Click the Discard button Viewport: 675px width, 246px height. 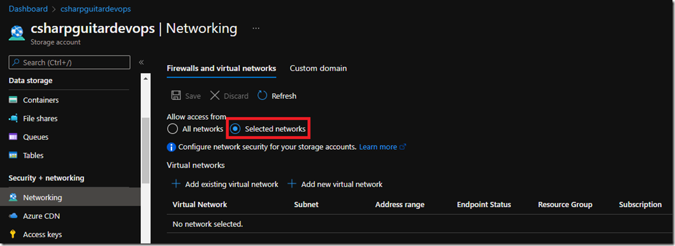229,96
